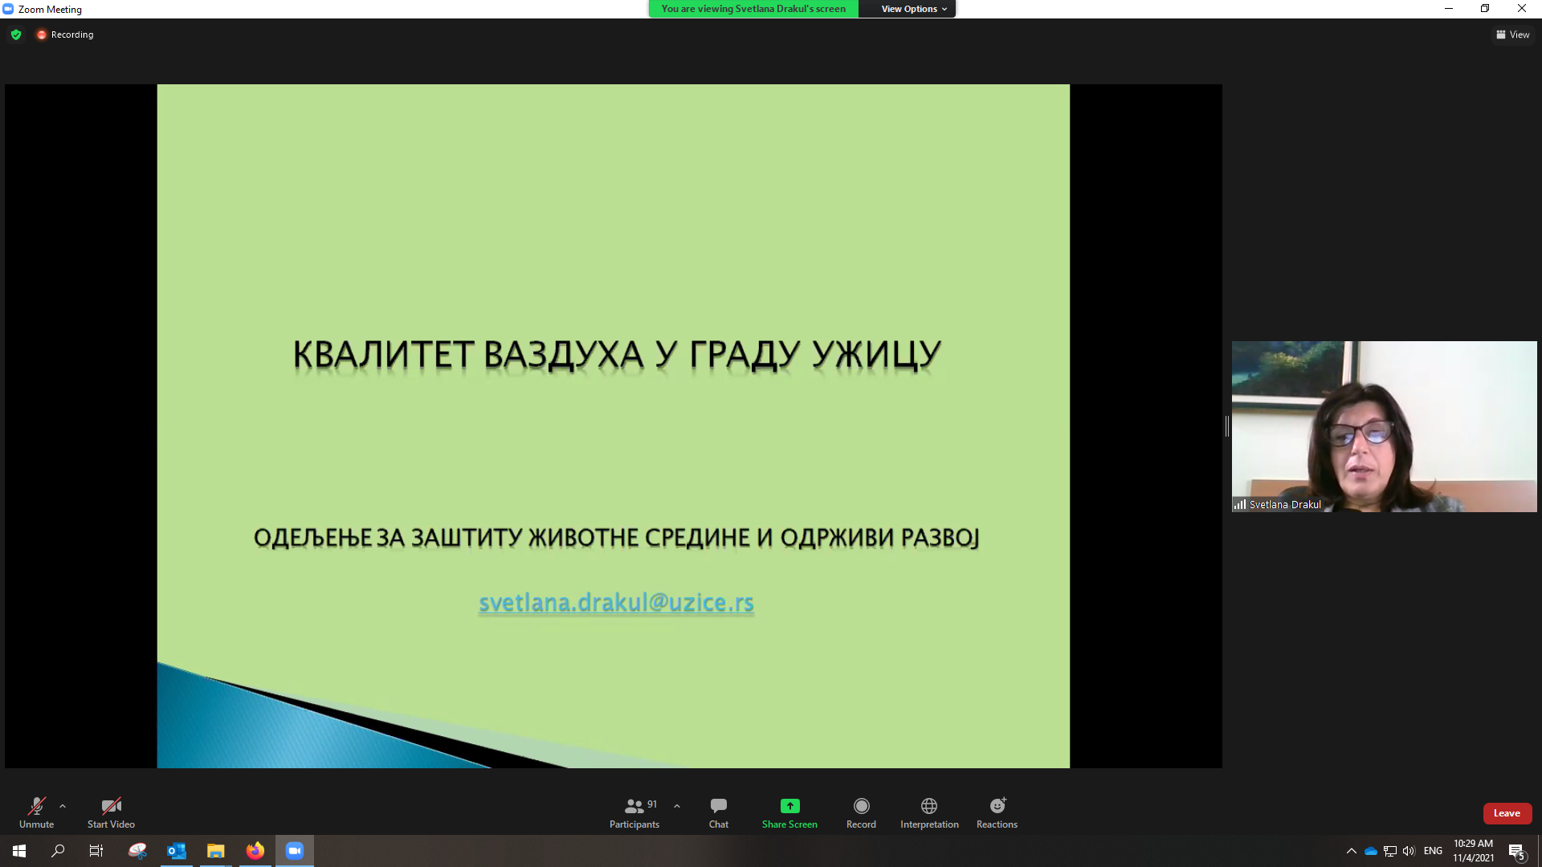Click the network tray icon
This screenshot has height=867, width=1542.
[1390, 851]
